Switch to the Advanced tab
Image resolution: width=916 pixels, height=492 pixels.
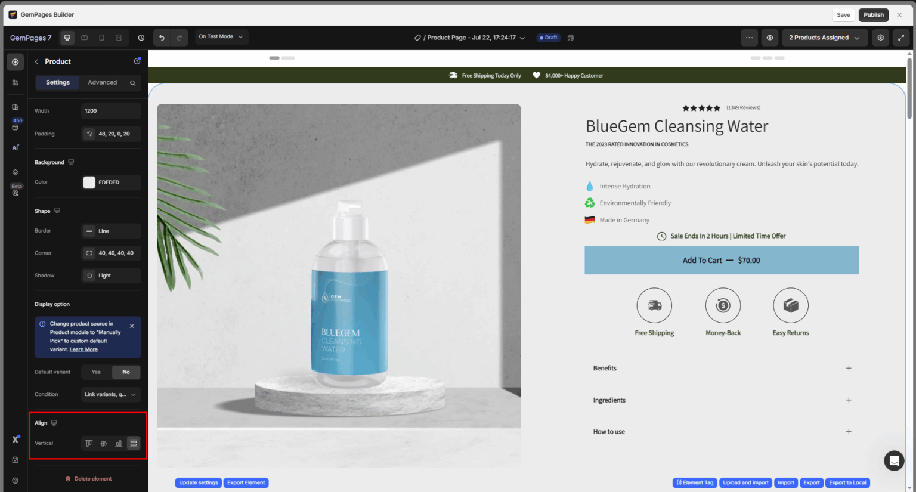pos(103,83)
